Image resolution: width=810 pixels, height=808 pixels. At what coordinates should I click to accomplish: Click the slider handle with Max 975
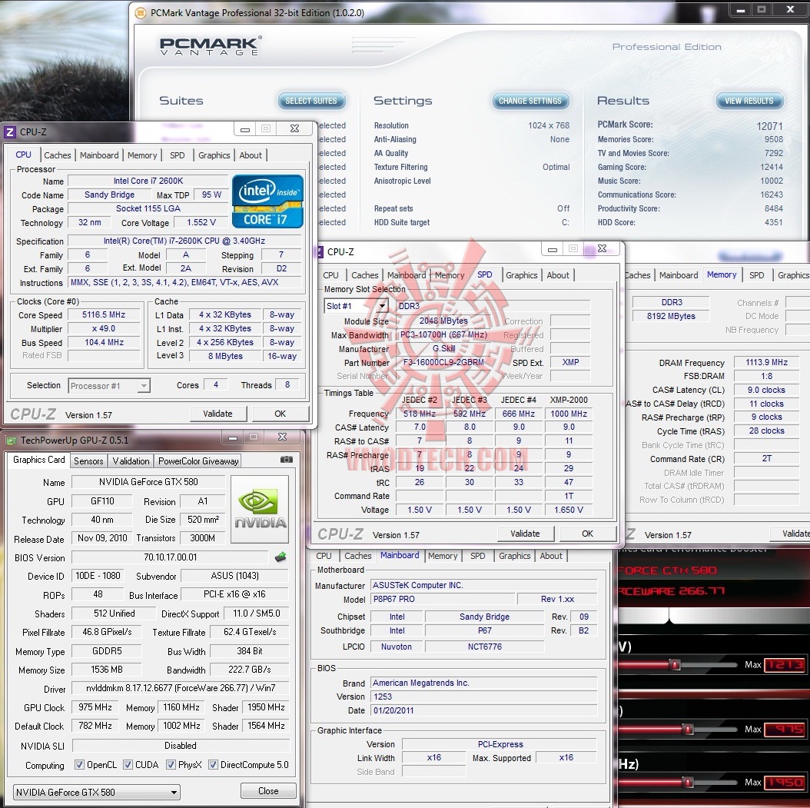point(688,730)
